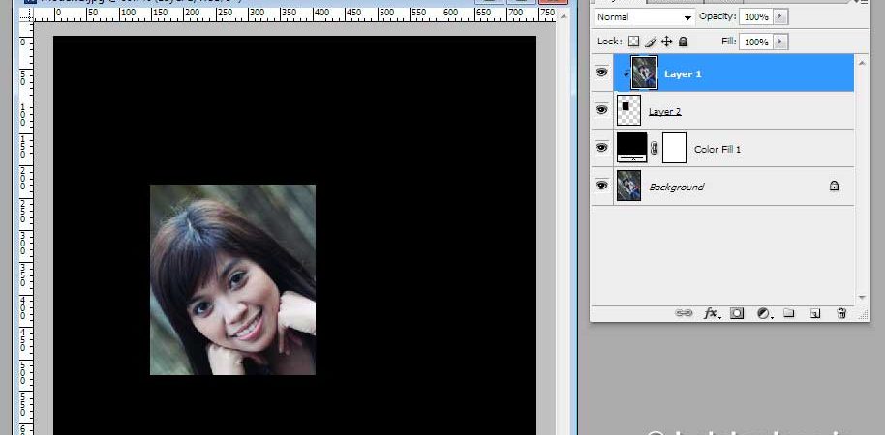Toggle lock image pixels brush icon

point(651,42)
